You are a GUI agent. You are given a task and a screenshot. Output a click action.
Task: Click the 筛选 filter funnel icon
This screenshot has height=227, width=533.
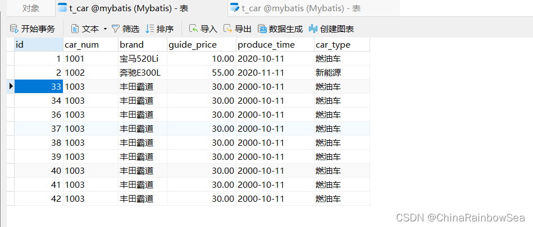(116, 29)
